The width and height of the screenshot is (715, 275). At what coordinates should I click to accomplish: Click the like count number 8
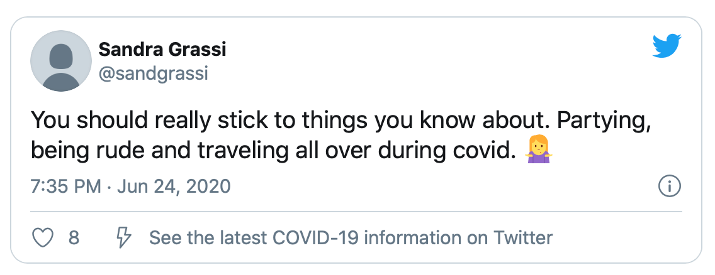pos(74,238)
